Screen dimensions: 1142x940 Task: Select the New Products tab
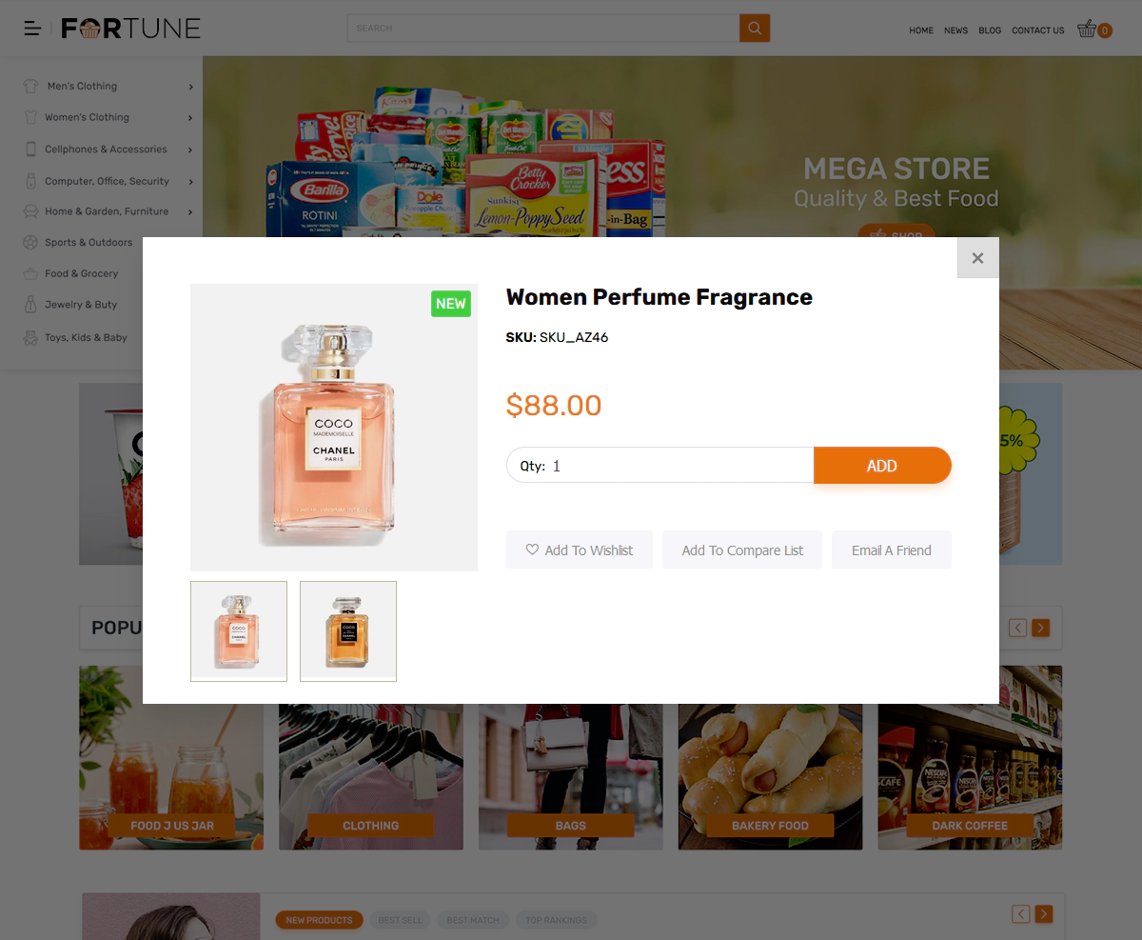pos(319,920)
